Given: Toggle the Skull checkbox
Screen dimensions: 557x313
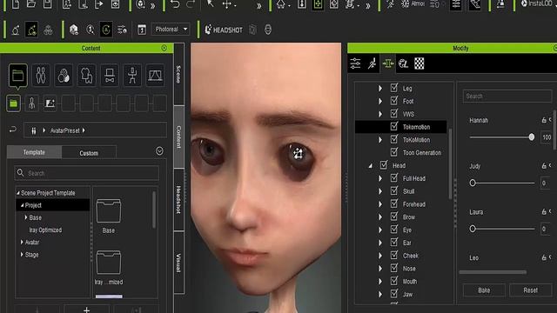Looking at the screenshot, I should click(x=394, y=191).
